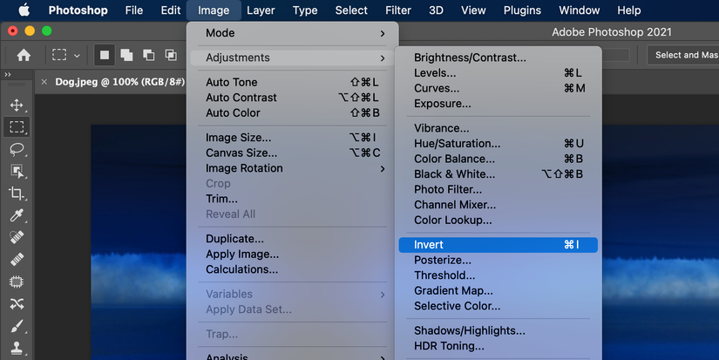Choose Subtract from selection mode

148,55
